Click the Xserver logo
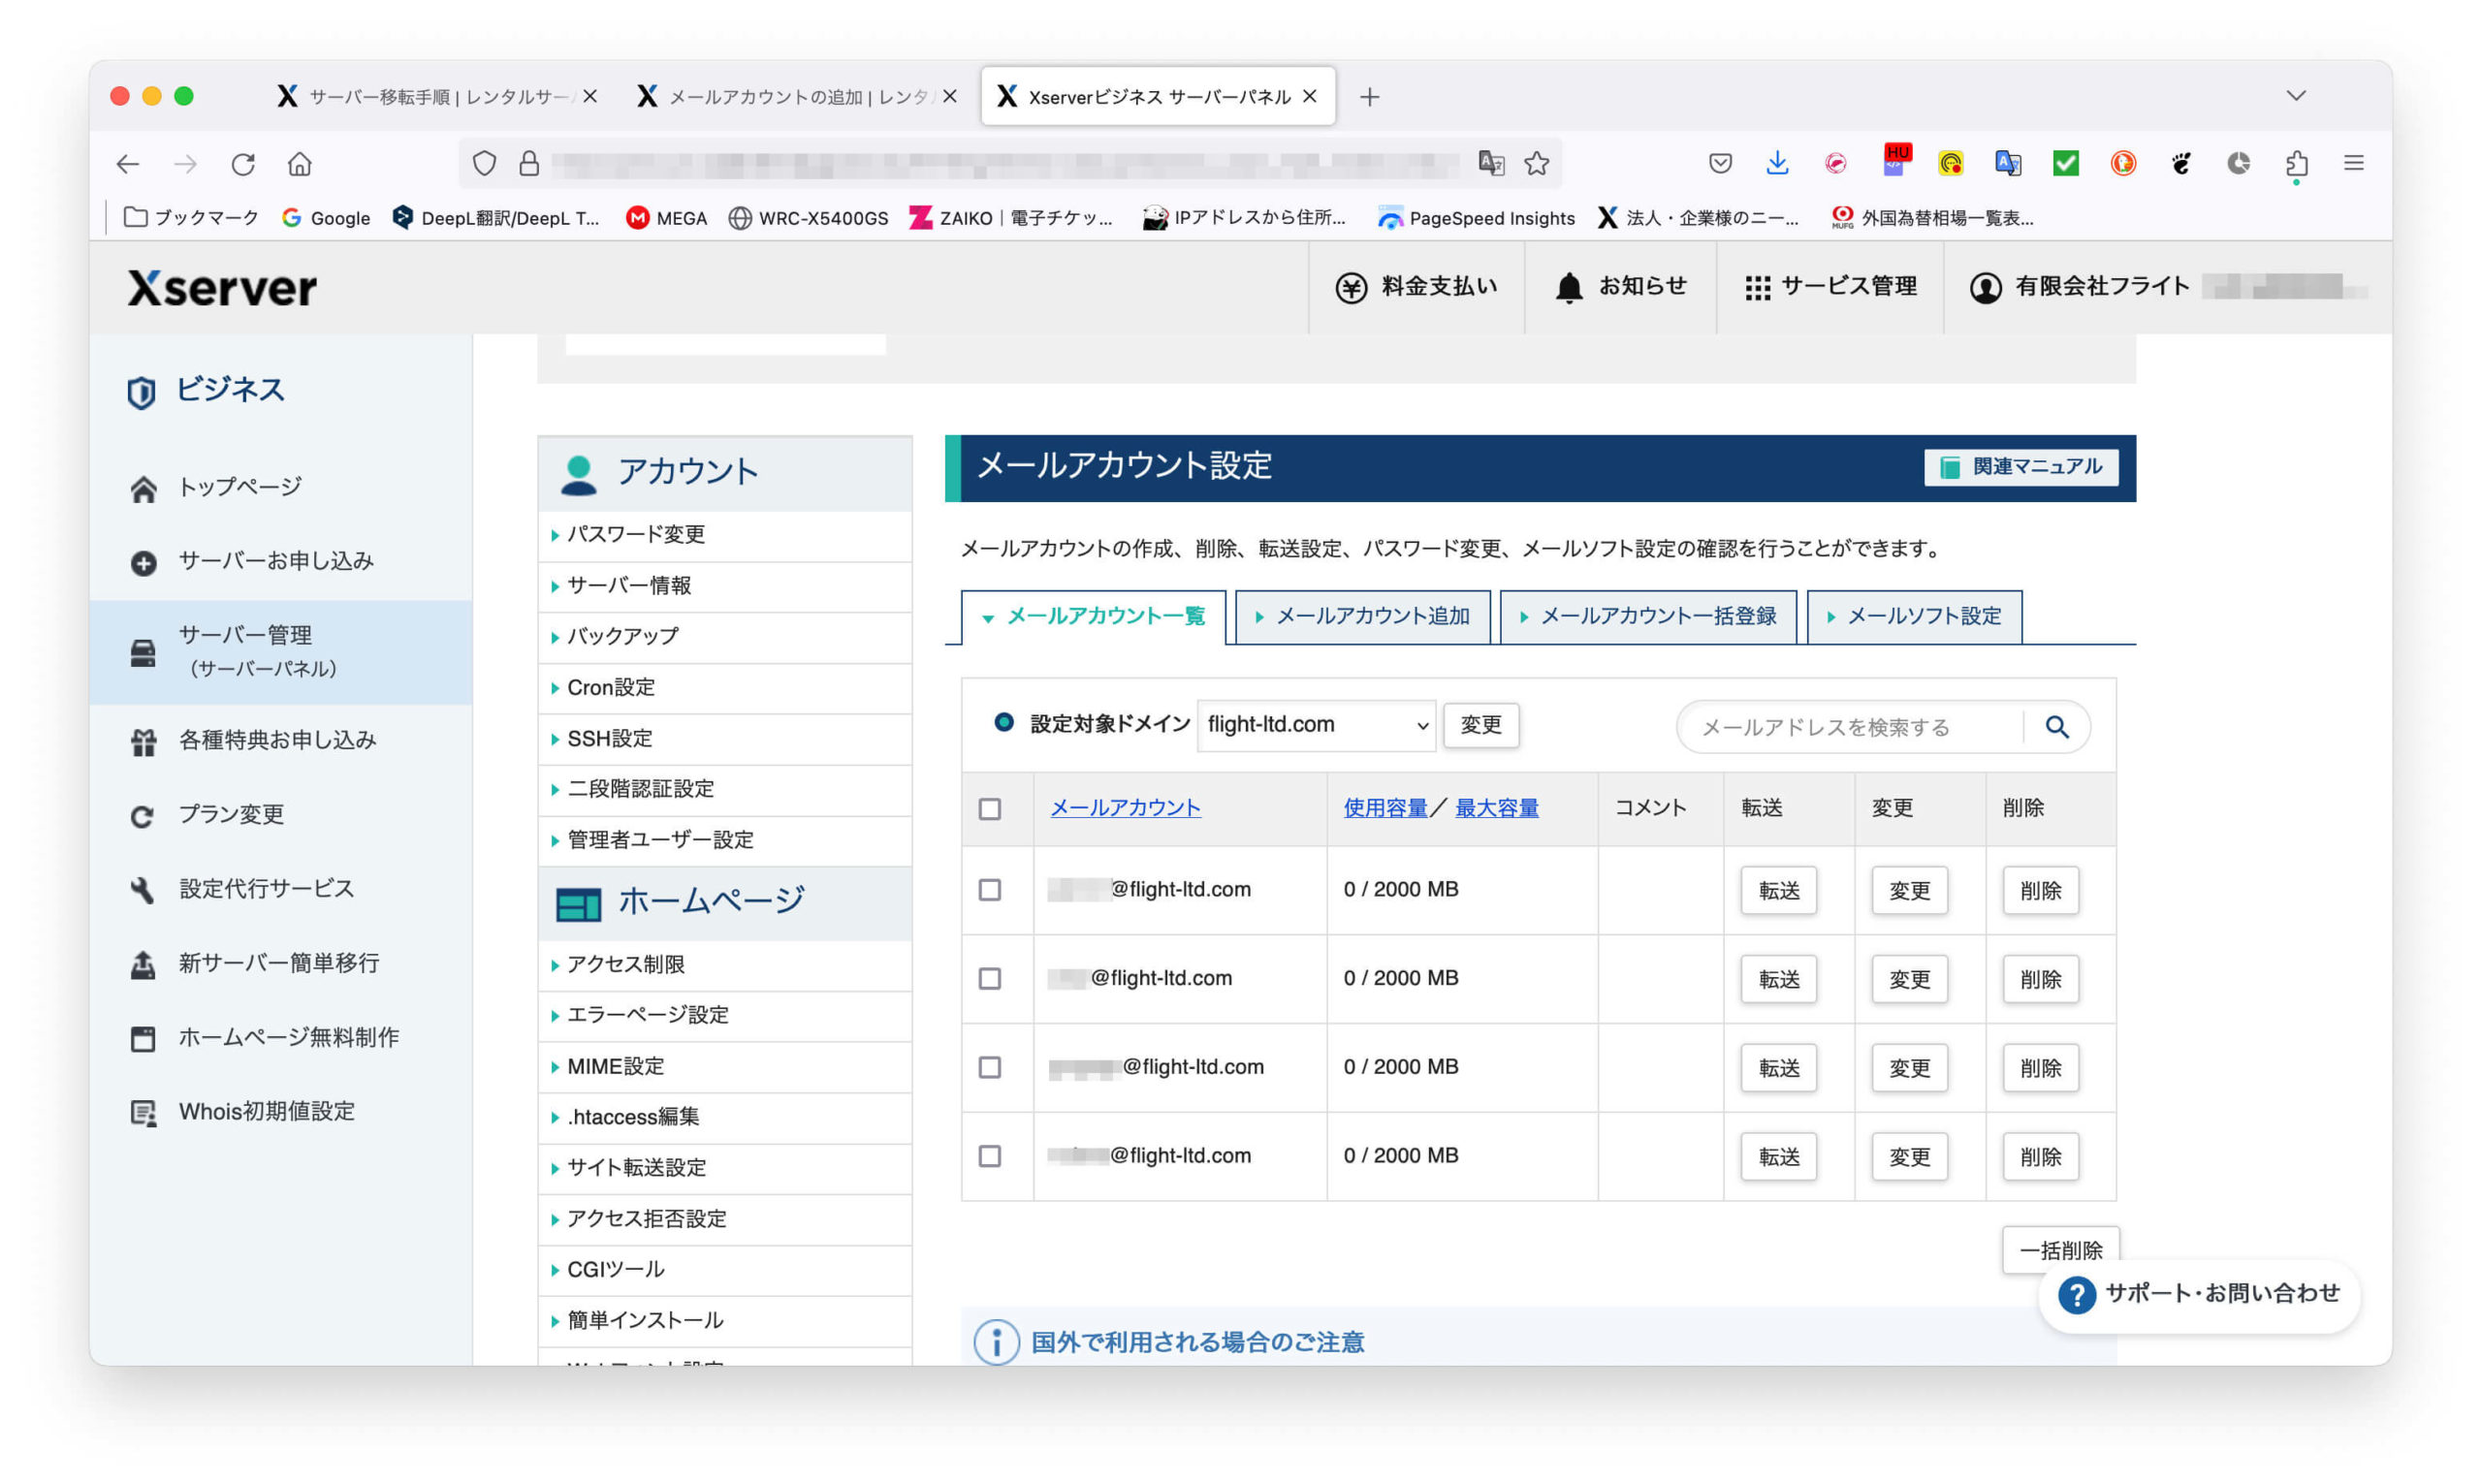 (x=222, y=288)
